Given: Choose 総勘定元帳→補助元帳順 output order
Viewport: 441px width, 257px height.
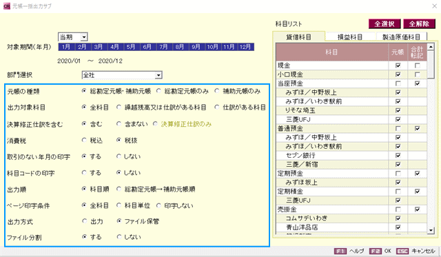Looking at the screenshot, I should pos(119,189).
